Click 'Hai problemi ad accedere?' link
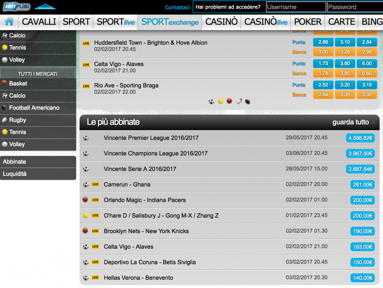 [228, 7]
